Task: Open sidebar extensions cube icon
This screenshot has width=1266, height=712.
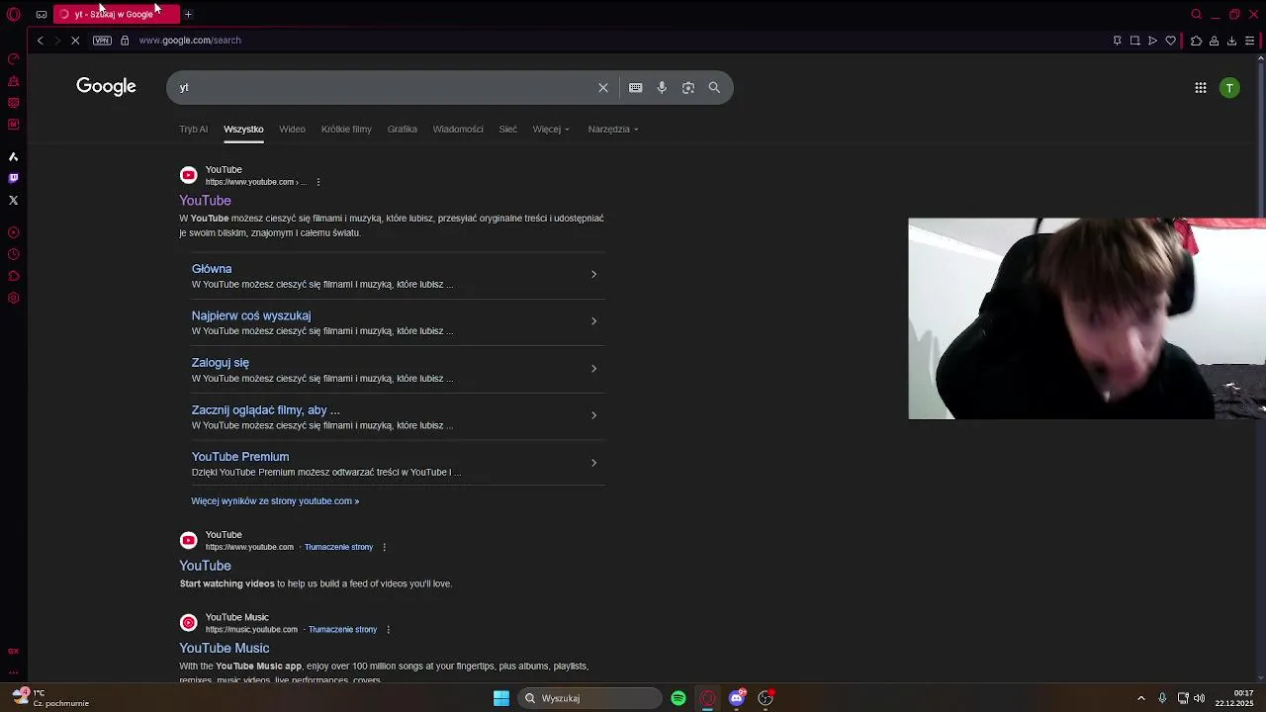Action: (13, 276)
